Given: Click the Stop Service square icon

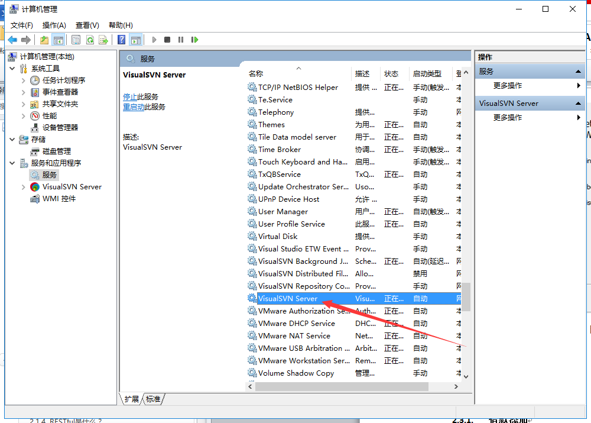Looking at the screenshot, I should click(x=167, y=40).
